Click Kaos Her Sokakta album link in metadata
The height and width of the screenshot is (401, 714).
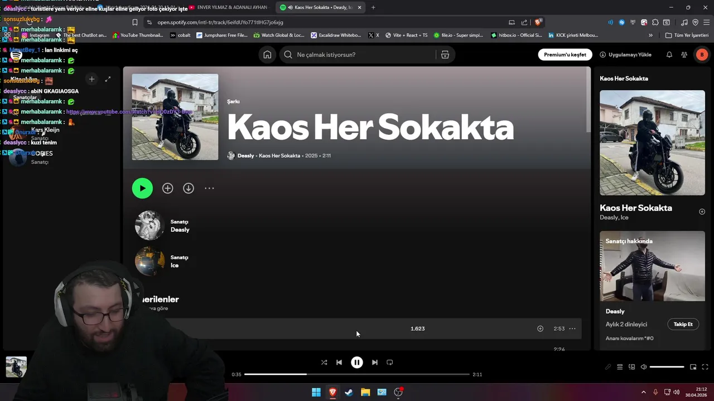coord(279,155)
